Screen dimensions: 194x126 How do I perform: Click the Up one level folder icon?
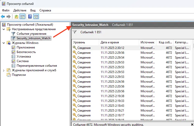(x=16, y=17)
